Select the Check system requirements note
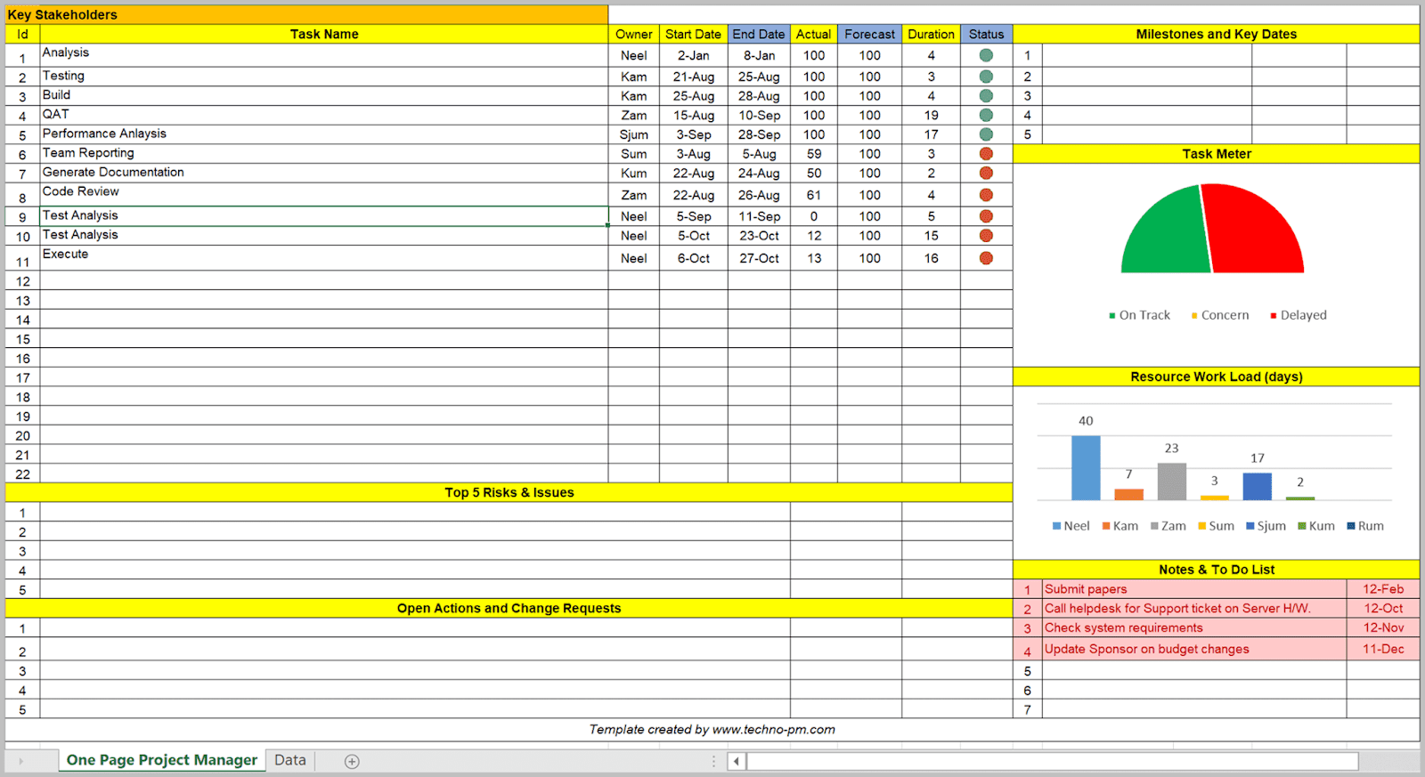The height and width of the screenshot is (777, 1425). [x=1194, y=627]
